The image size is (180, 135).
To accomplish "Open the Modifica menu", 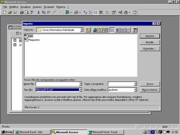I will [x=14, y=7].
